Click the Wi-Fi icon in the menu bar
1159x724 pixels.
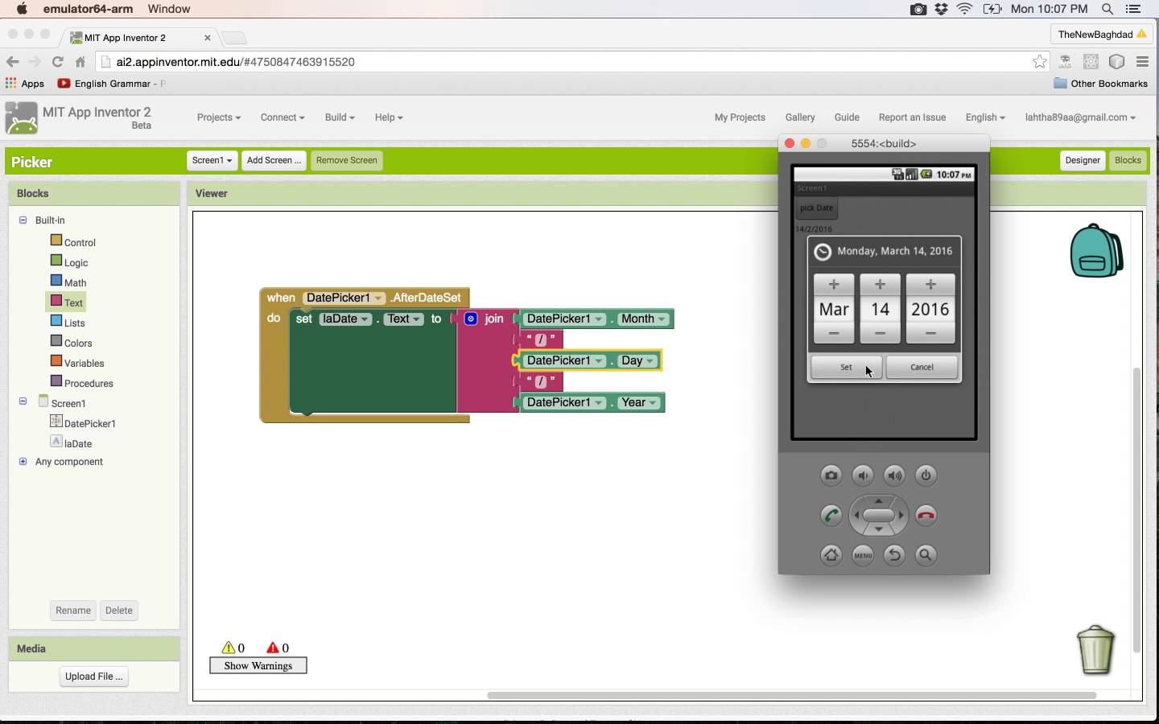[965, 9]
